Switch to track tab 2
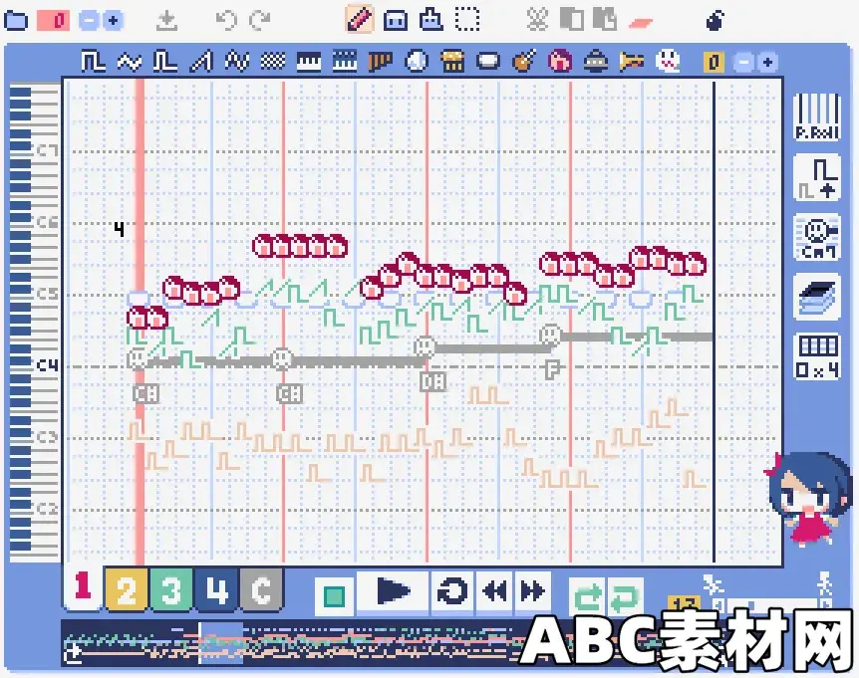Image resolution: width=859 pixels, height=678 pixels. point(127,590)
